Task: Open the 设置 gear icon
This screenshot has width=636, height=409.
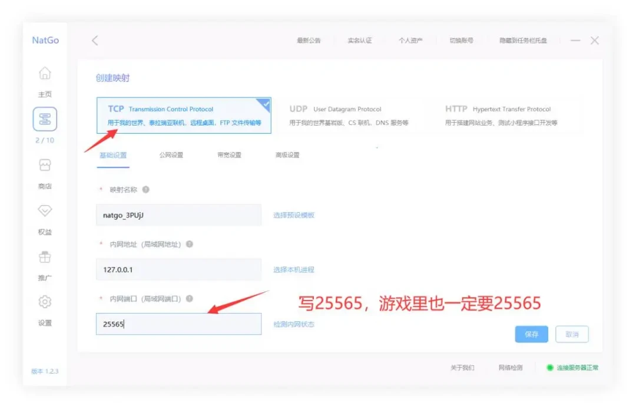Action: (45, 302)
